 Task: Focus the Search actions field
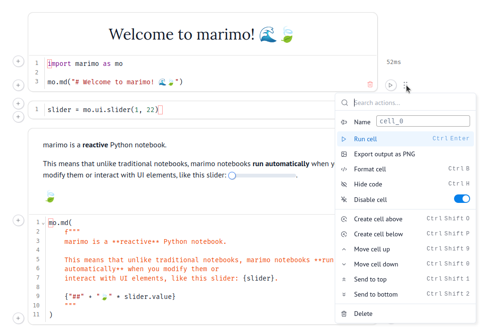click(413, 103)
